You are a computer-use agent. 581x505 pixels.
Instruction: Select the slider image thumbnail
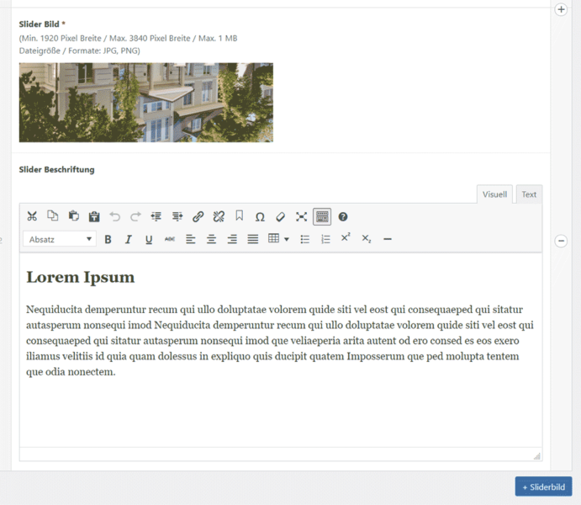(146, 103)
